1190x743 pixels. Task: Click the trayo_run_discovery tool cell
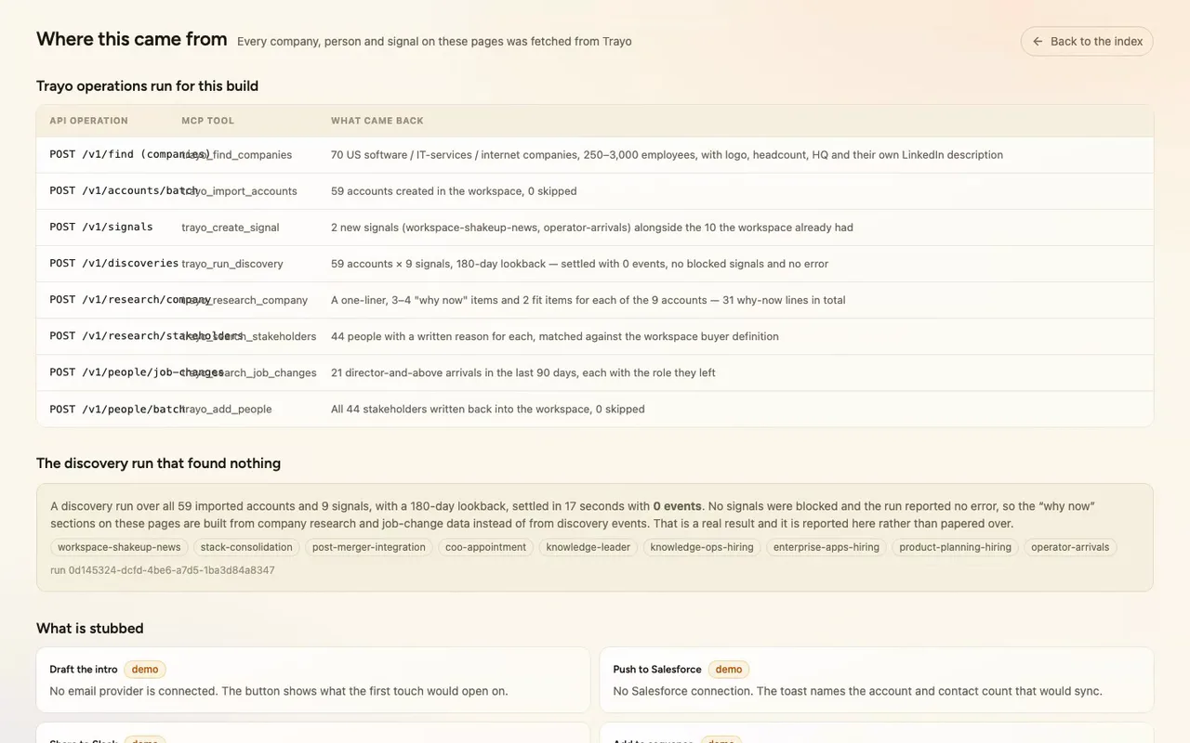pyautogui.click(x=232, y=264)
